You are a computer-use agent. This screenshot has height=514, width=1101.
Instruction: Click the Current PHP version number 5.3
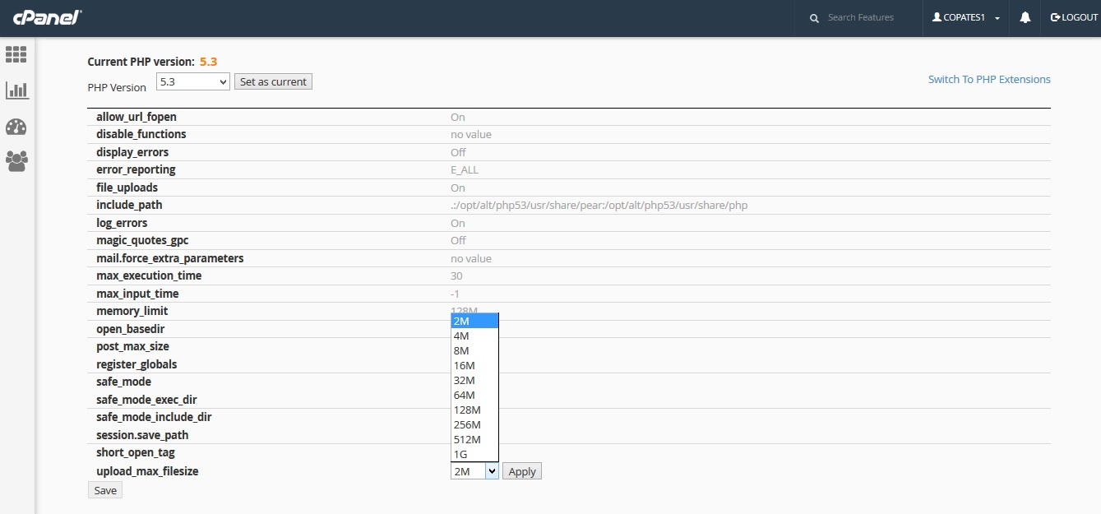[x=208, y=61]
